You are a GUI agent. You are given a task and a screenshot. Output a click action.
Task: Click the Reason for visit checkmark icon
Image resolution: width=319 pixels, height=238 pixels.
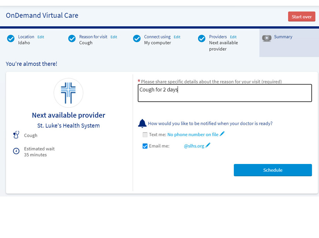(x=72, y=38)
